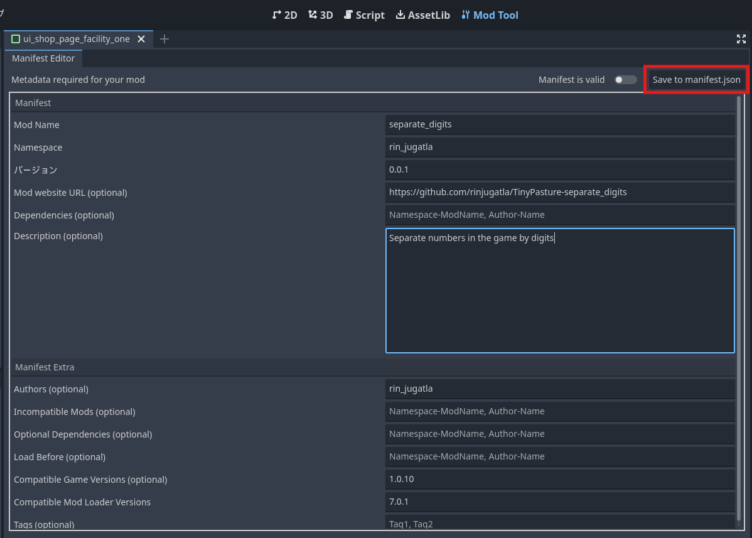The height and width of the screenshot is (538, 752).
Task: Click the version field showing 0.0.1
Action: click(x=560, y=169)
